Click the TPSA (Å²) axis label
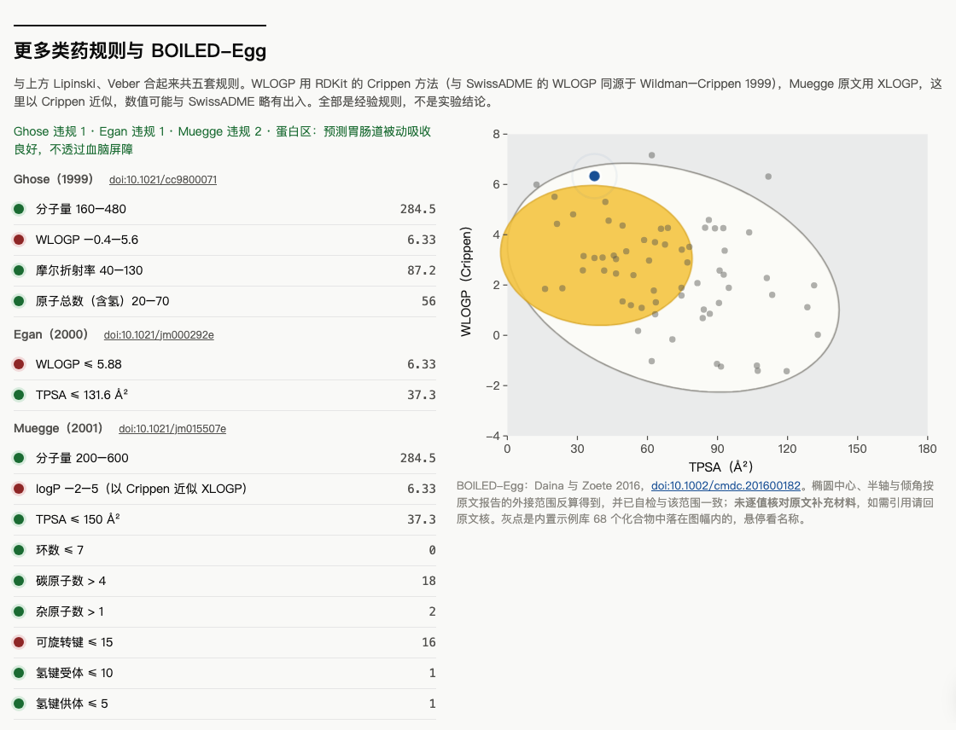This screenshot has width=956, height=730. coord(720,466)
